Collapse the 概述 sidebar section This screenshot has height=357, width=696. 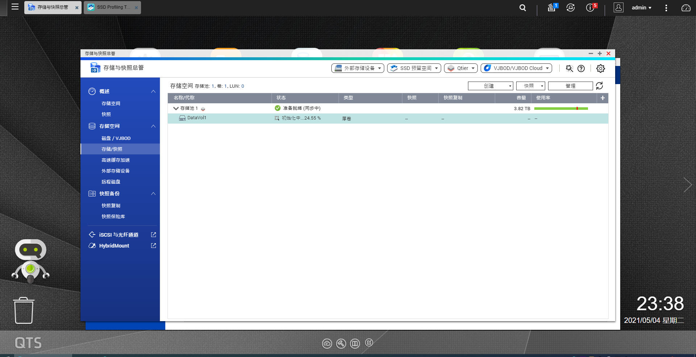pyautogui.click(x=153, y=91)
